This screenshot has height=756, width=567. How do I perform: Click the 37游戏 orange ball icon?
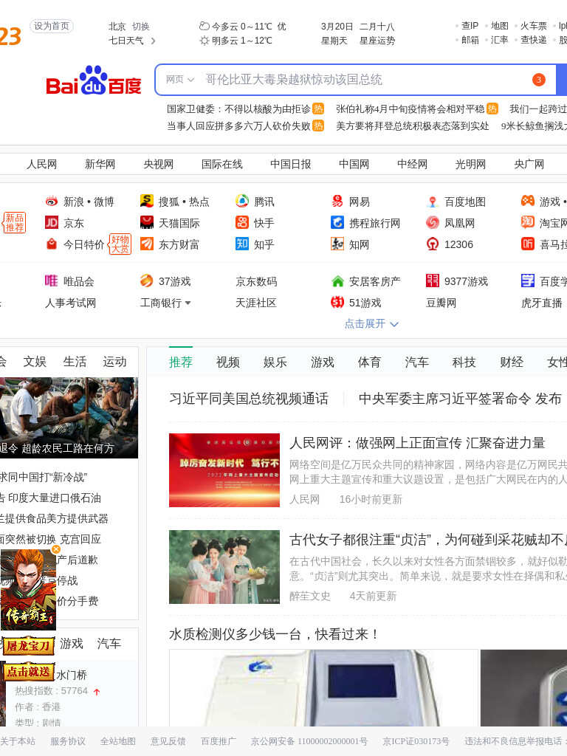(147, 281)
